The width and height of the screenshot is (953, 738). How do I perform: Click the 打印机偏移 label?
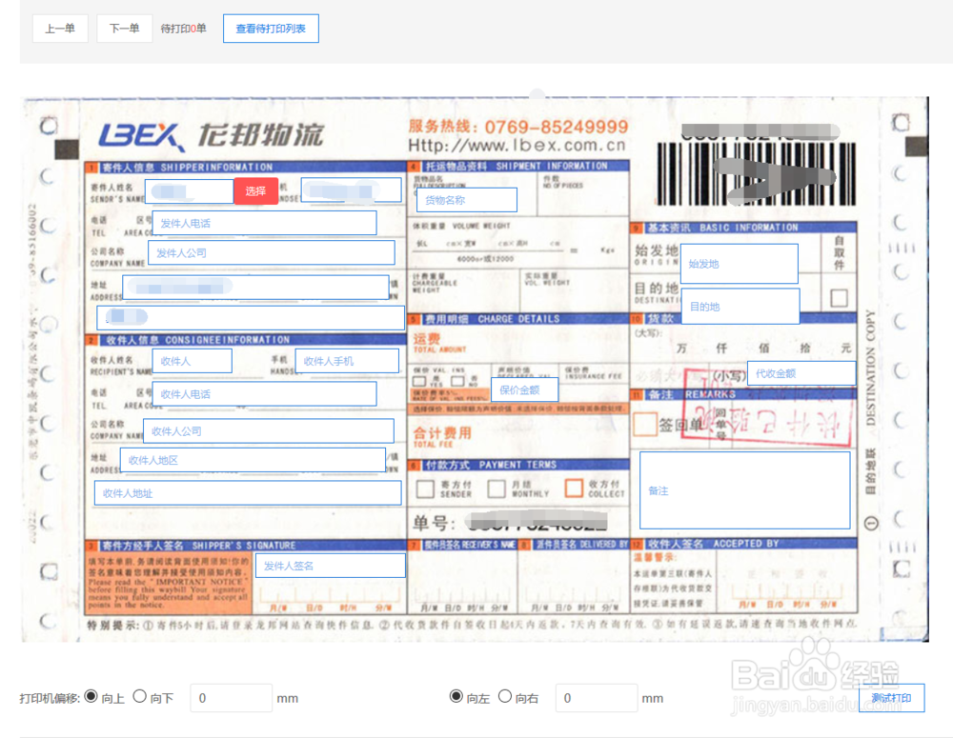click(50, 698)
